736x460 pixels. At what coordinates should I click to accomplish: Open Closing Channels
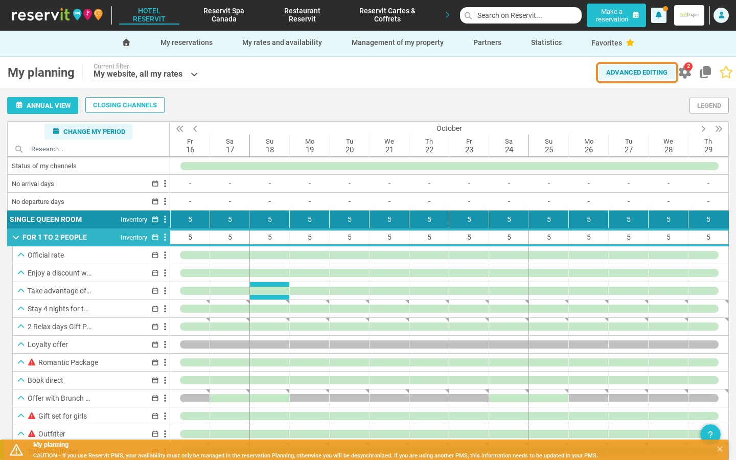[x=125, y=105]
